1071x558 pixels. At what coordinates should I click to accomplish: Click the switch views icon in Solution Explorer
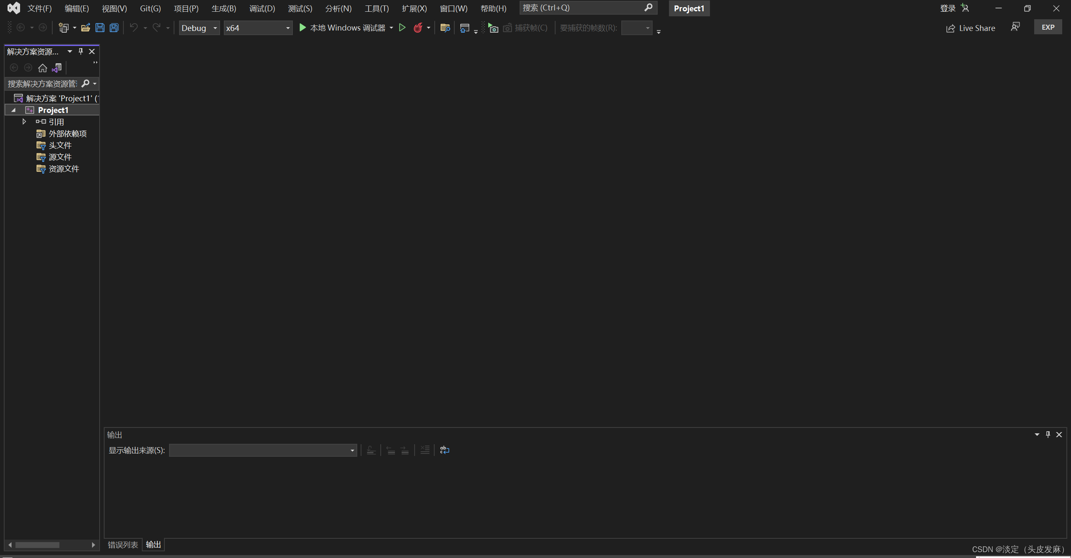(57, 68)
